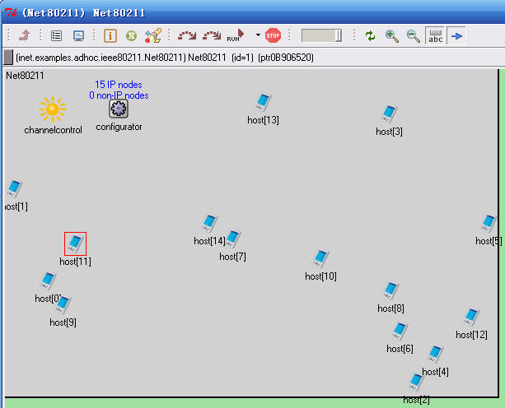The image size is (505, 408).
Task: Toggle blue arrowheads display button
Action: (x=456, y=35)
